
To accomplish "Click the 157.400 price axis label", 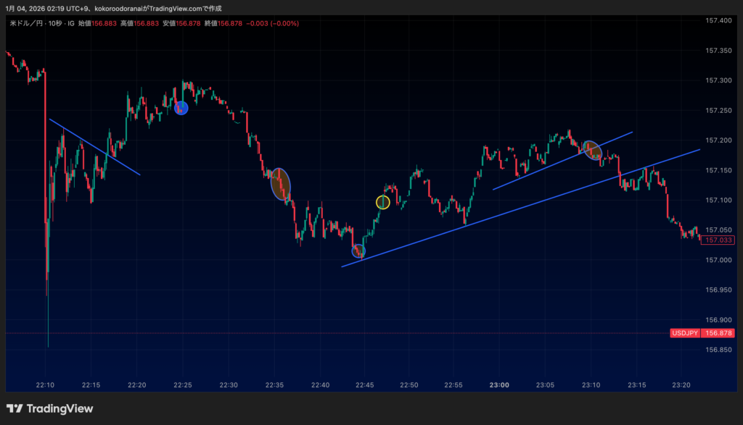I will coord(718,20).
